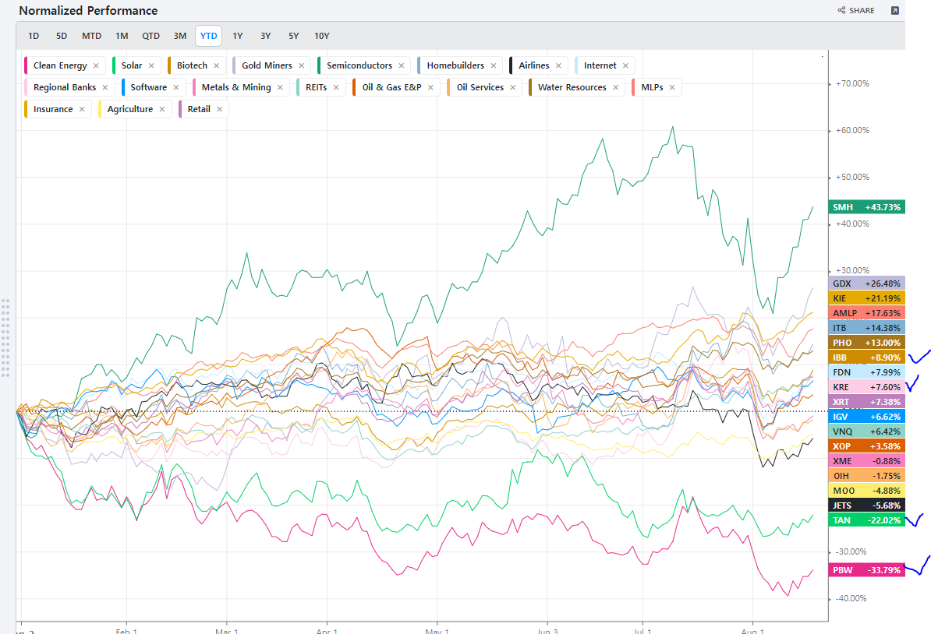Remove Regional Banks using its X icon
931x634 pixels.
(x=105, y=88)
